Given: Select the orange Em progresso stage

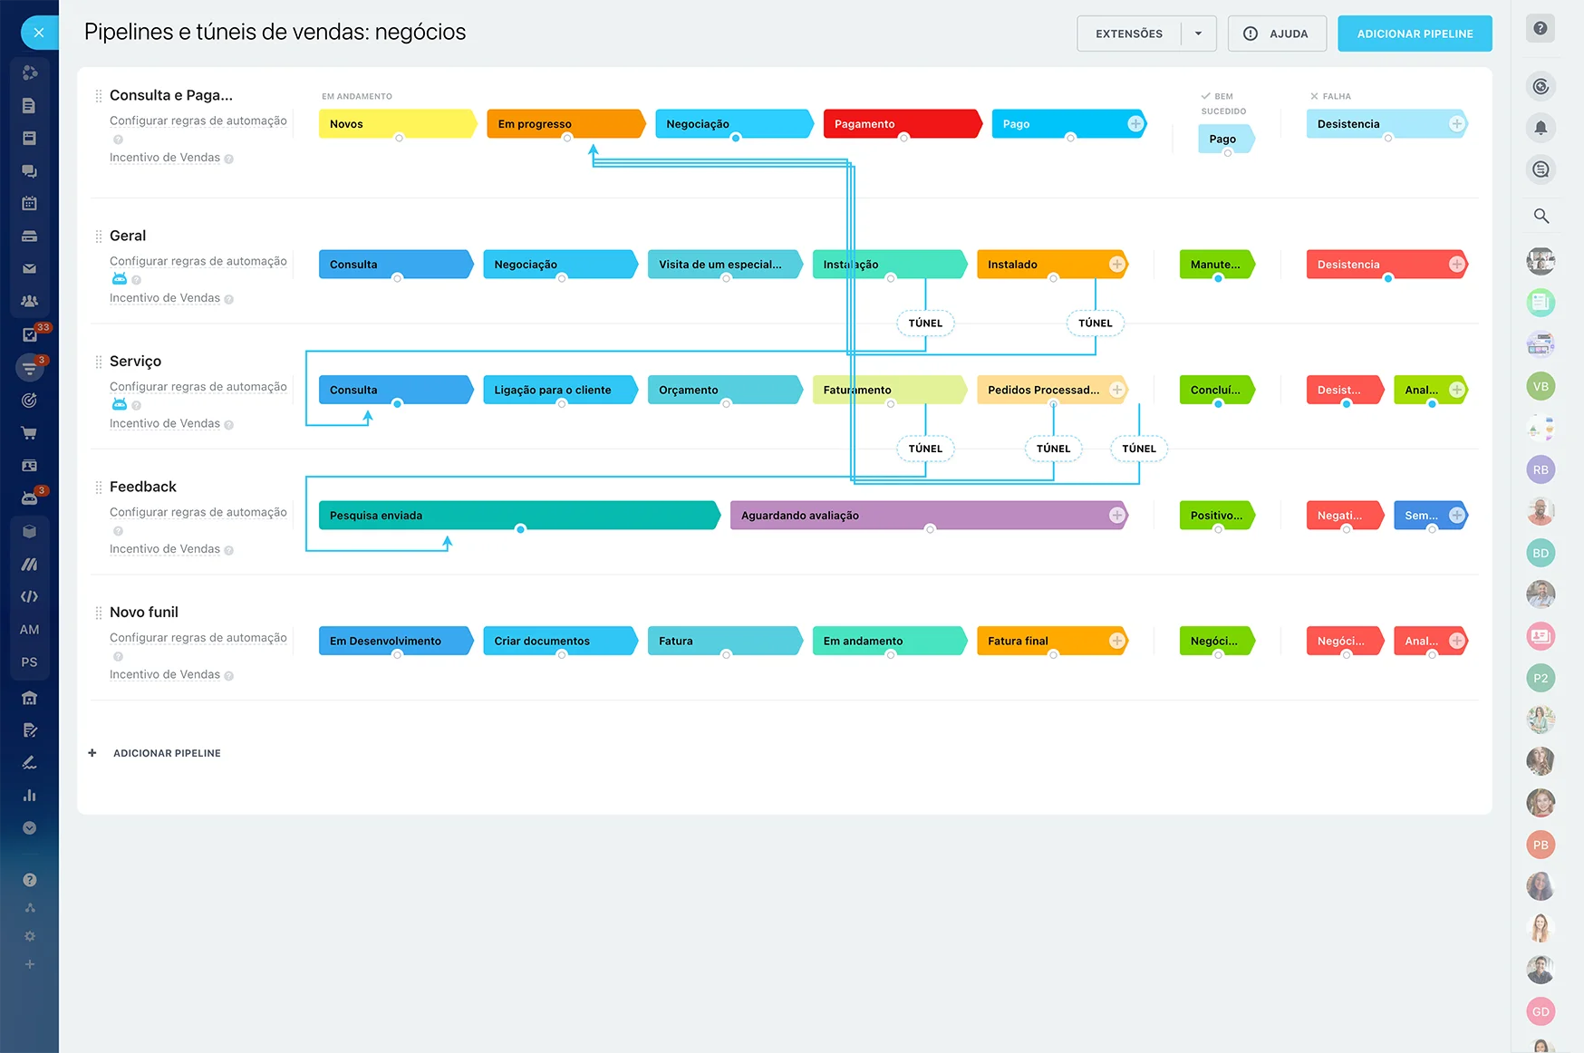Looking at the screenshot, I should [x=565, y=124].
